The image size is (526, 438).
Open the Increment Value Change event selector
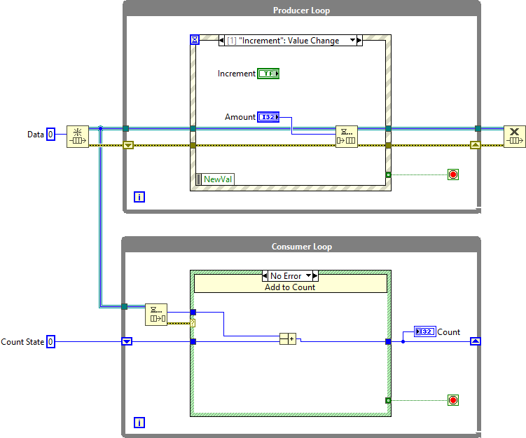[289, 41]
